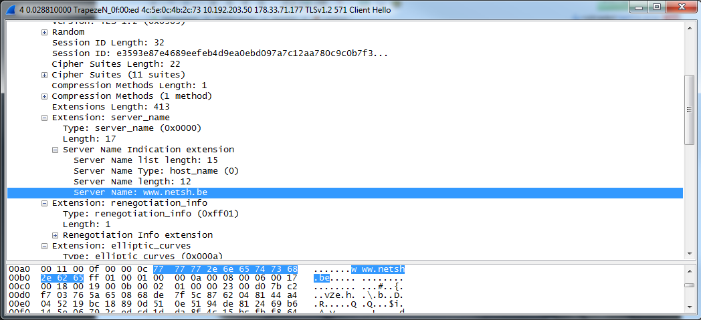
Task: Click highlighted hex bytes 2e 62 65
Action: (62, 279)
